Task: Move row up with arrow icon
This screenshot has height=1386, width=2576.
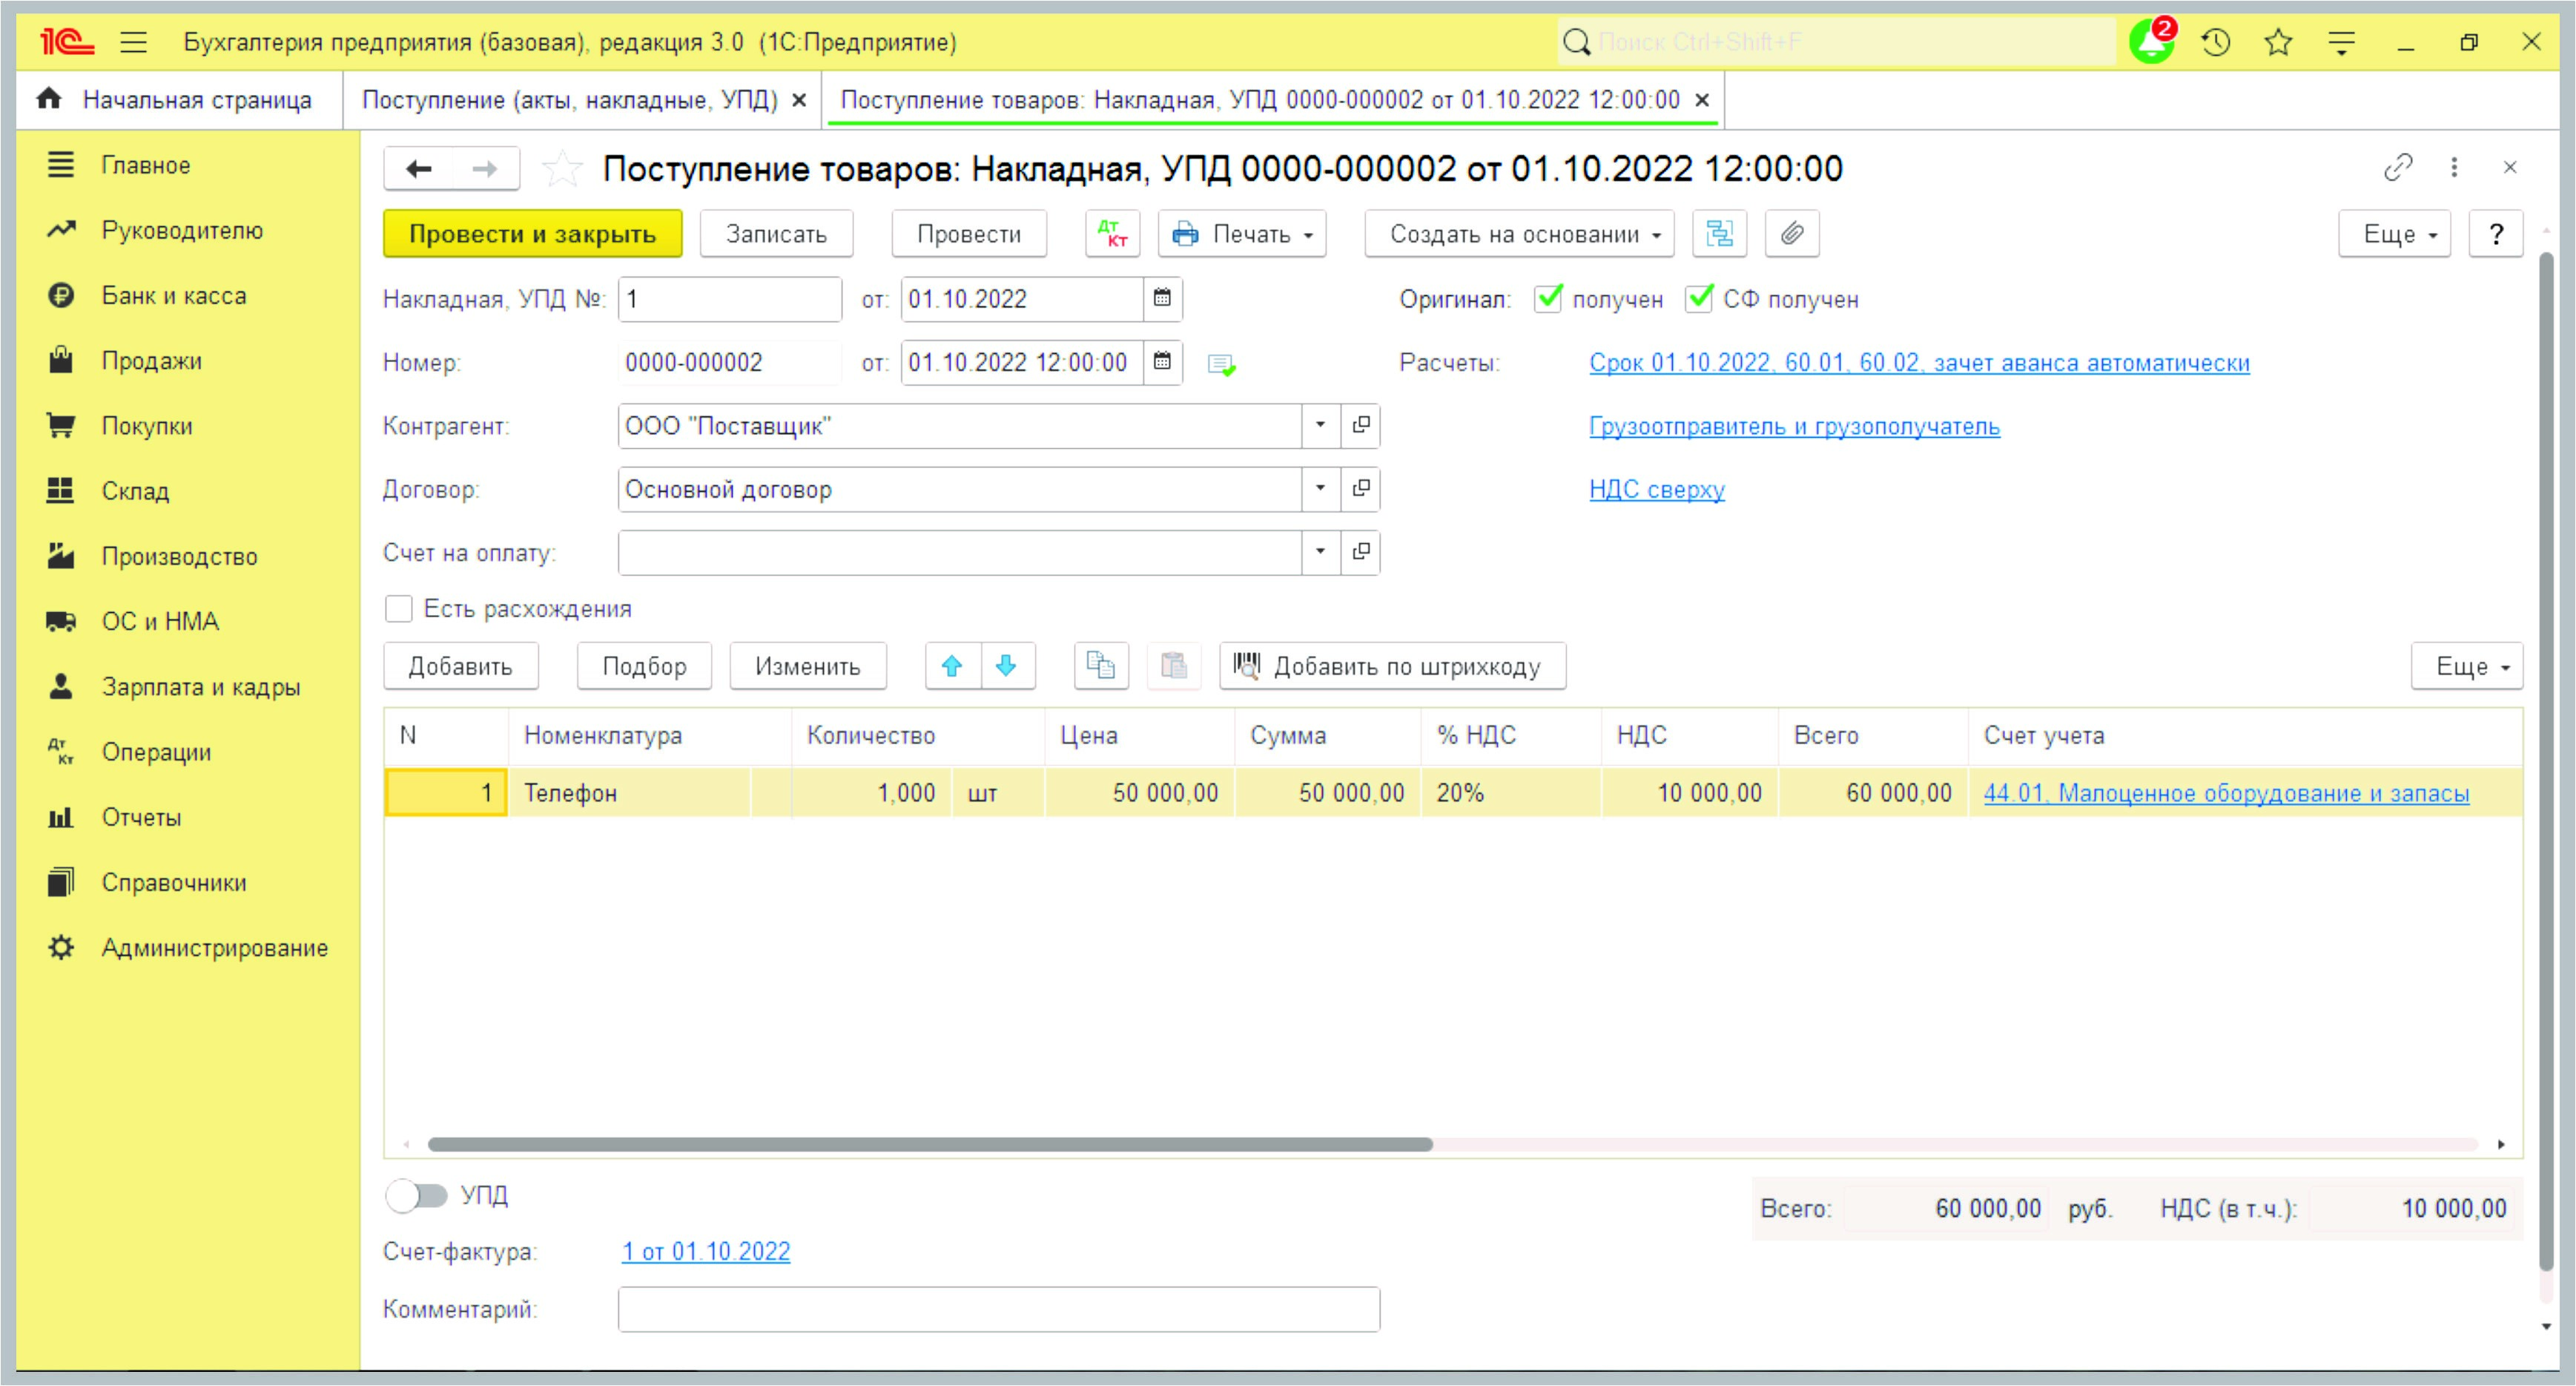Action: 951,666
